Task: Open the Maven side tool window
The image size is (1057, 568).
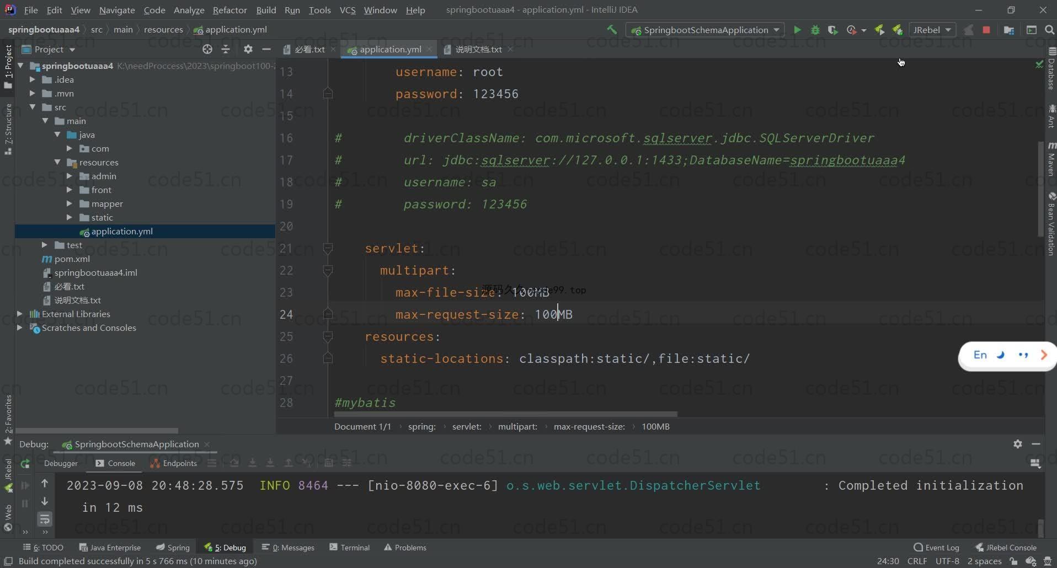Action: [1051, 159]
